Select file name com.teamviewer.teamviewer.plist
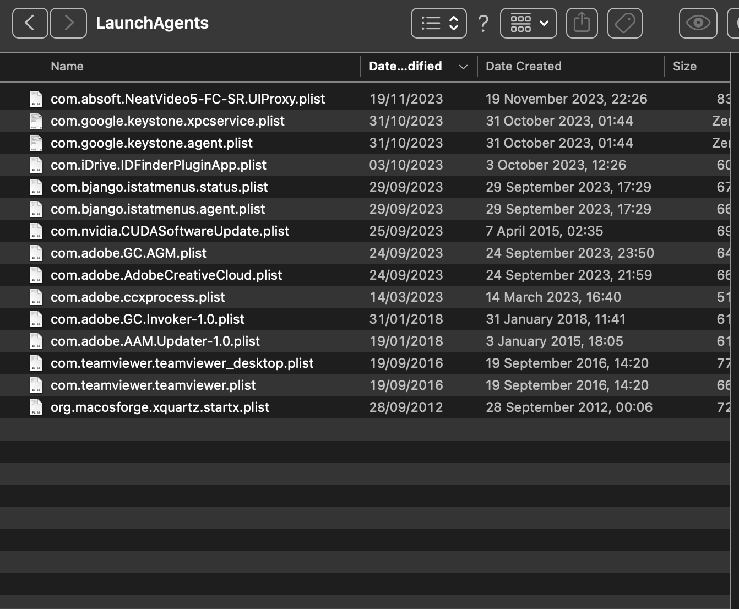 (x=153, y=385)
